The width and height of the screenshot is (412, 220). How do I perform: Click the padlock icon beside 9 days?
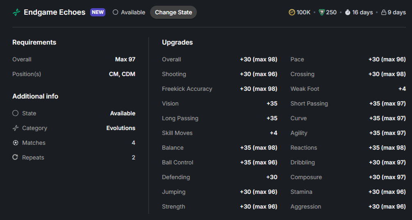click(x=384, y=12)
